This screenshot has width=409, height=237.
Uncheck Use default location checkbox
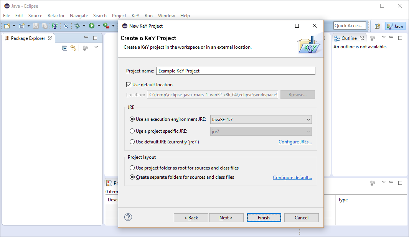click(x=129, y=85)
